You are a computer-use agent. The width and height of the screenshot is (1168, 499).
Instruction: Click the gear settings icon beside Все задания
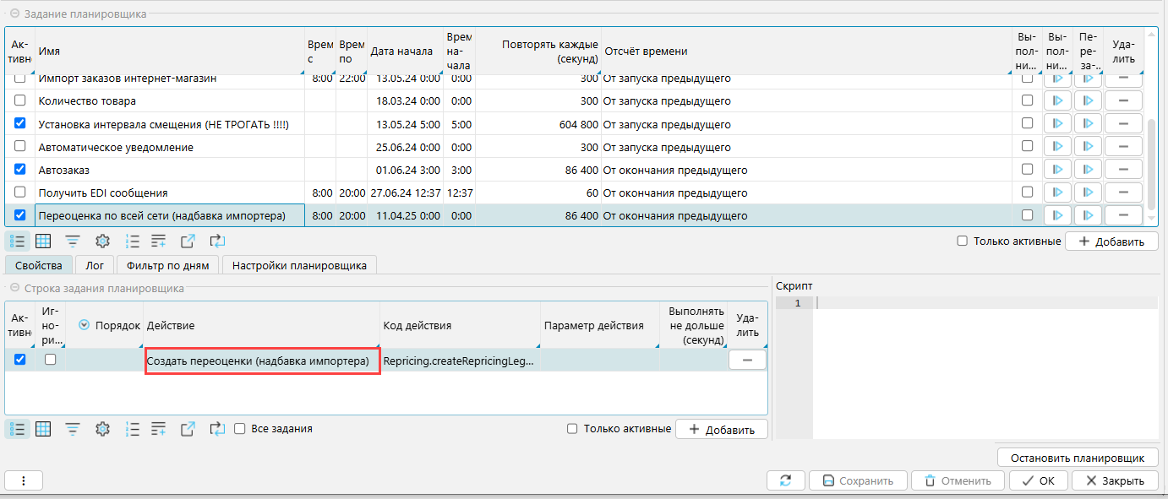click(103, 429)
